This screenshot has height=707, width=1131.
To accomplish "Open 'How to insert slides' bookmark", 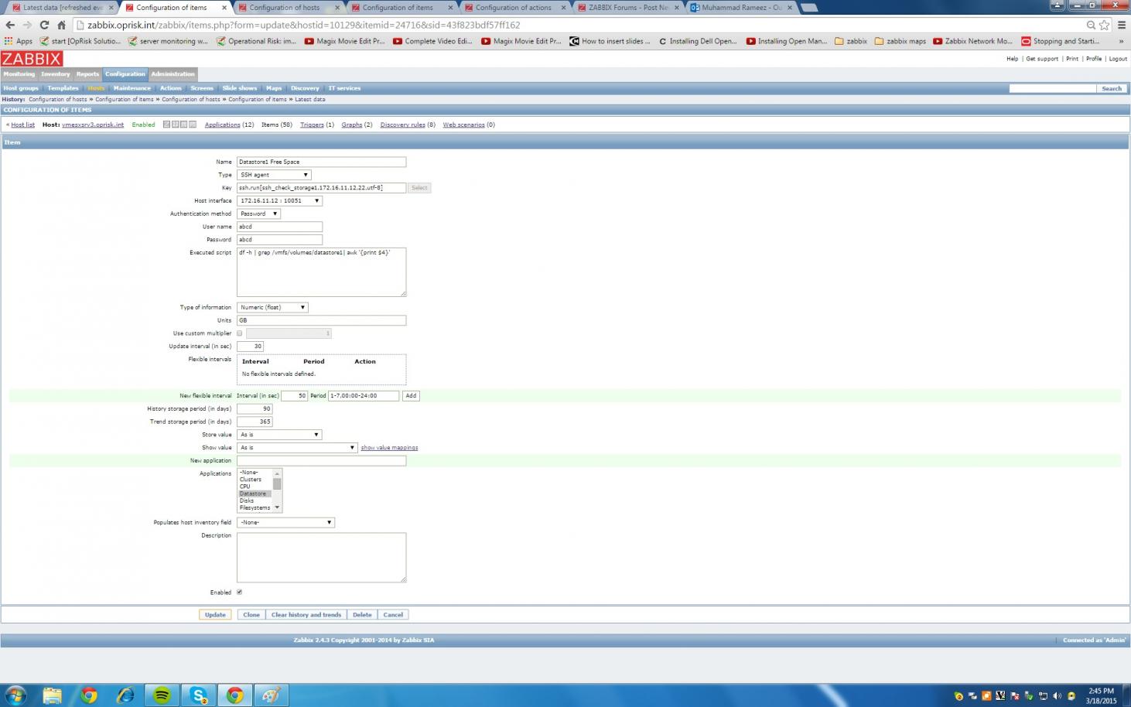I will pyautogui.click(x=610, y=41).
